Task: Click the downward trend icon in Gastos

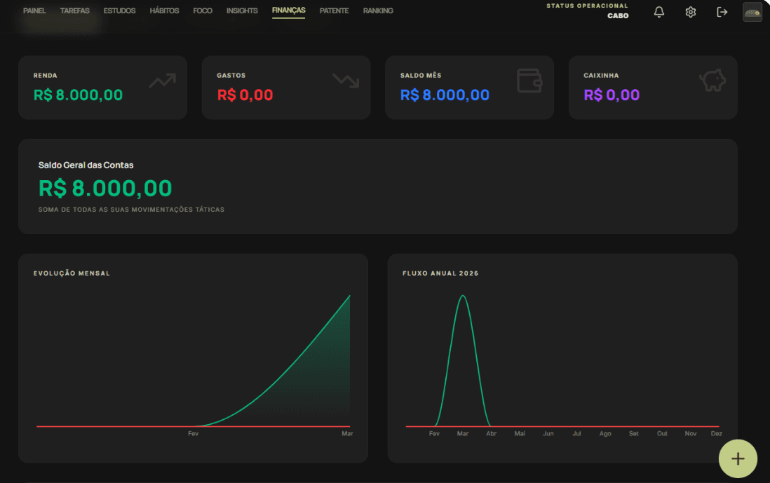Action: pyautogui.click(x=346, y=81)
